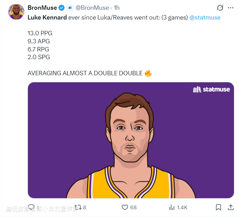This screenshot has height=217, width=239.
Task: Click the 1.4K views count
Action: (x=182, y=208)
